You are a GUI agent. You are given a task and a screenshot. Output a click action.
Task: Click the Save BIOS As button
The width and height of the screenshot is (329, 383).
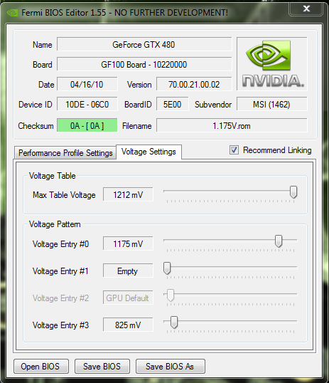point(170,366)
